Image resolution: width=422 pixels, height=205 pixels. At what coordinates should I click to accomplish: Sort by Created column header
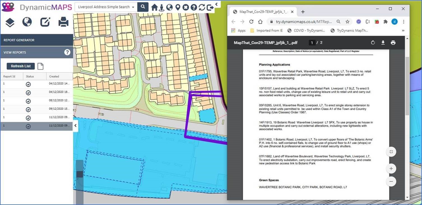60,76
